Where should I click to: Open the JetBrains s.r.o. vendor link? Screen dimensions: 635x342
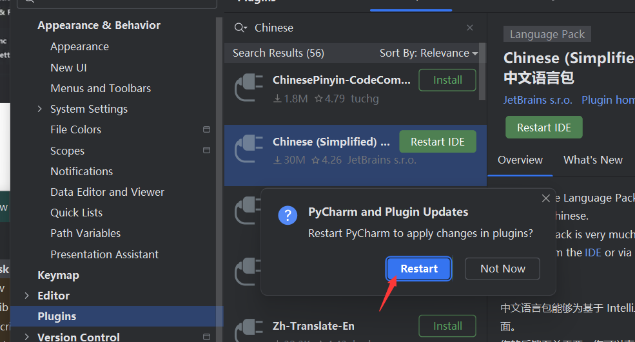coord(538,100)
